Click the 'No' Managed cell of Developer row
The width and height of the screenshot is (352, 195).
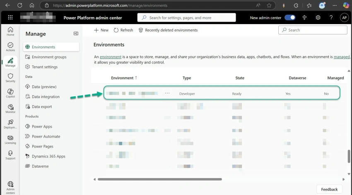click(x=326, y=94)
